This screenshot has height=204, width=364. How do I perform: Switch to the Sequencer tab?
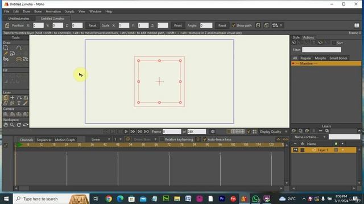(x=44, y=140)
